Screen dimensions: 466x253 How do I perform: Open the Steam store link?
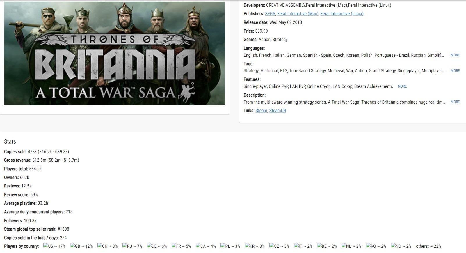[x=261, y=111]
